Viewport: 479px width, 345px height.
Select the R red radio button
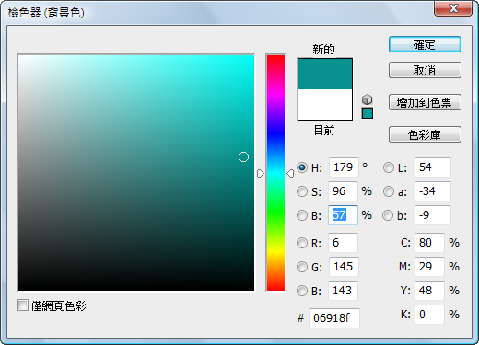click(x=302, y=243)
